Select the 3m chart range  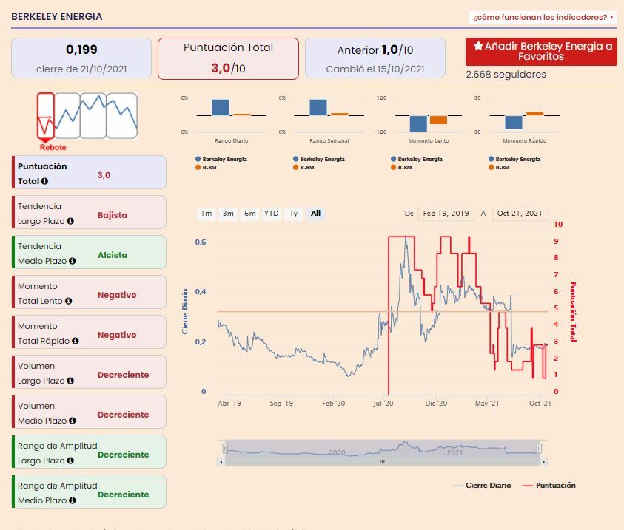[228, 214]
